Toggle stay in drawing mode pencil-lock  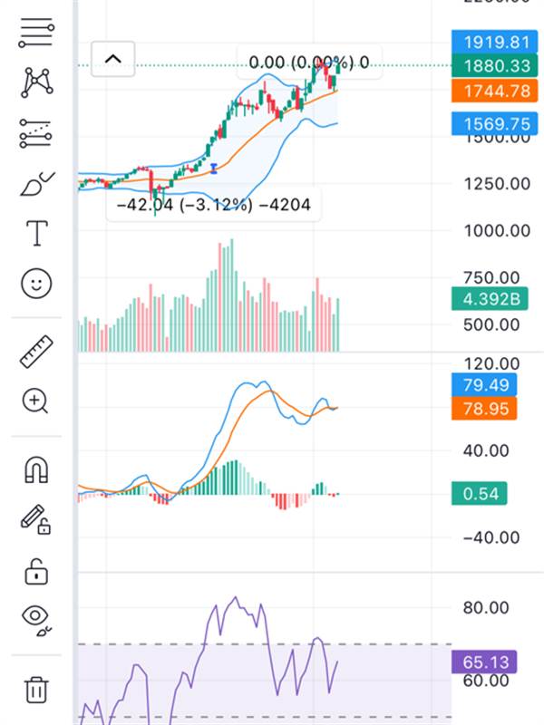click(36, 520)
